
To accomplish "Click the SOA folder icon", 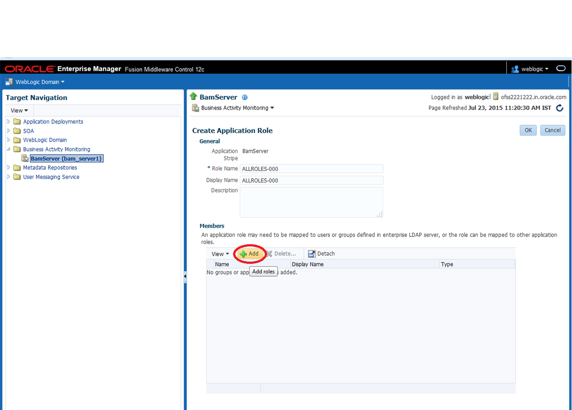I will 17,131.
